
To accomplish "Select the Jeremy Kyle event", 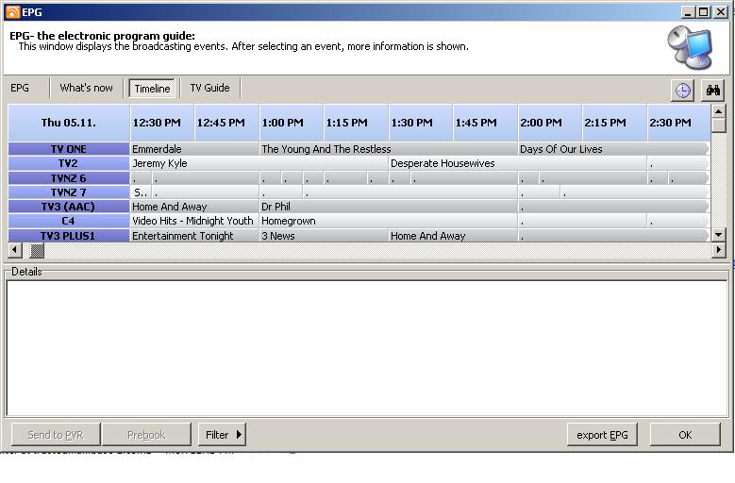I will [259, 163].
